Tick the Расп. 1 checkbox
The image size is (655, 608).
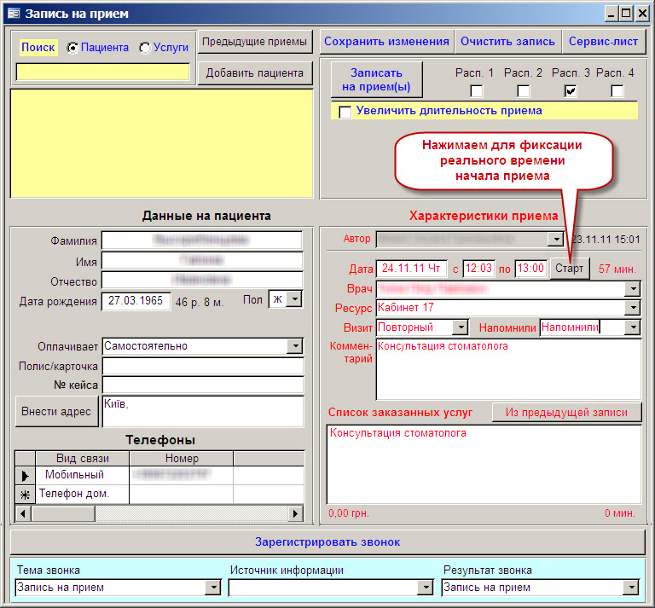(476, 90)
